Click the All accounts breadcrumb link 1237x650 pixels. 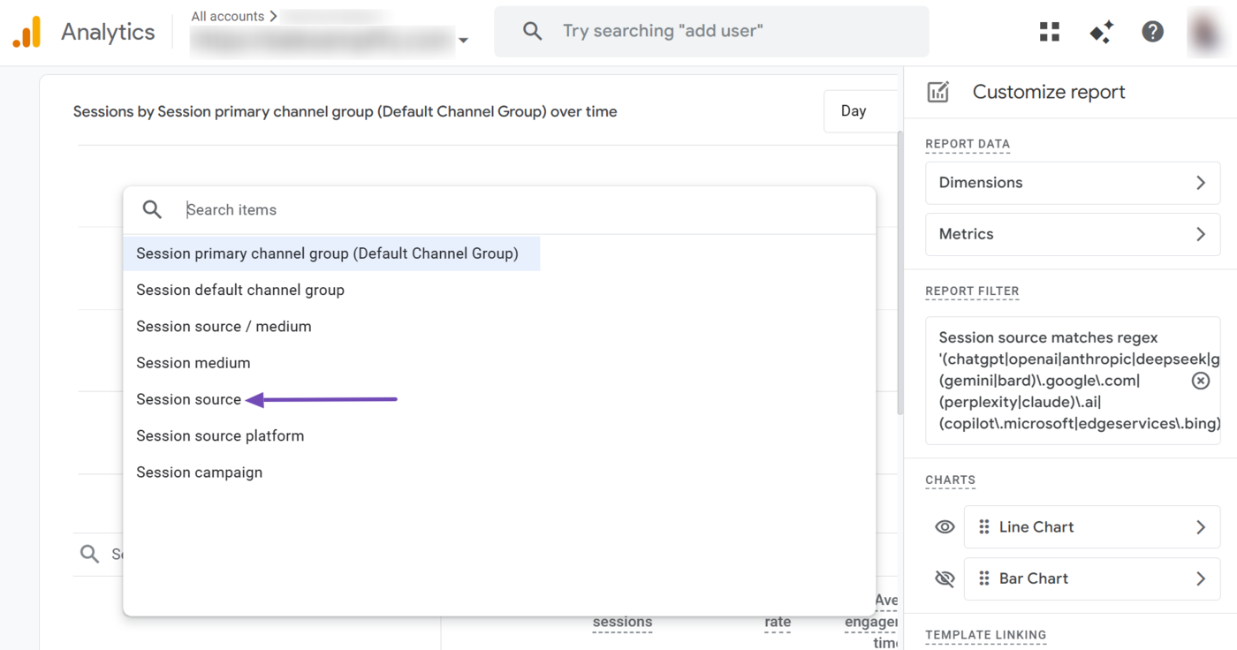[x=228, y=16]
